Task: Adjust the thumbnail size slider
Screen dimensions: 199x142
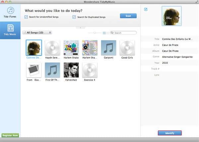Action: (95, 33)
